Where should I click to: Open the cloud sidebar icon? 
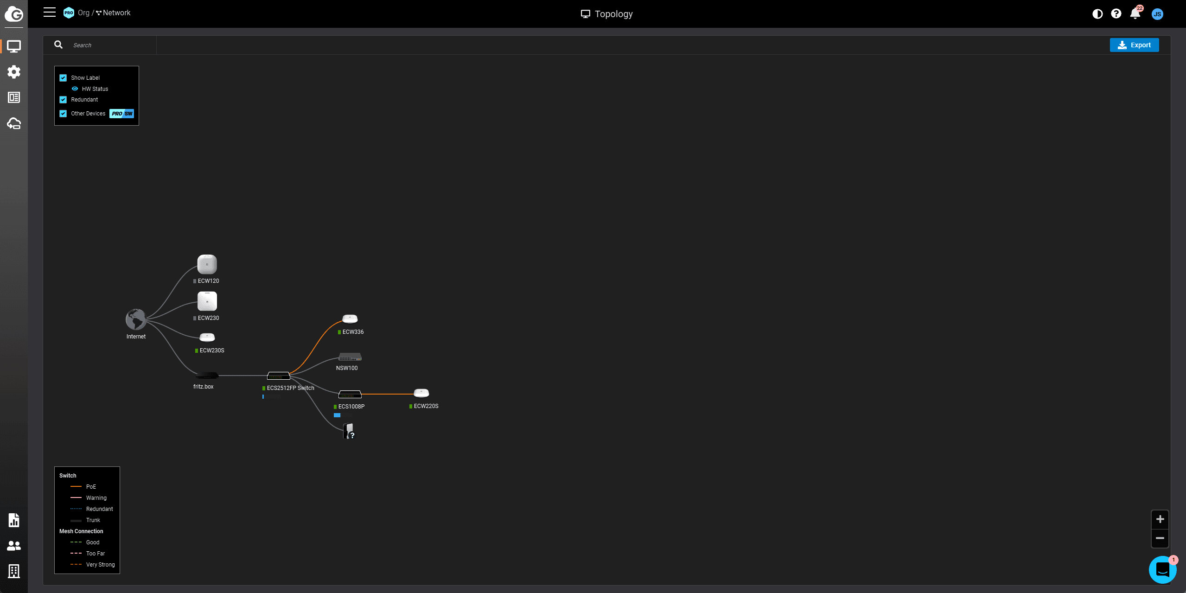14,123
